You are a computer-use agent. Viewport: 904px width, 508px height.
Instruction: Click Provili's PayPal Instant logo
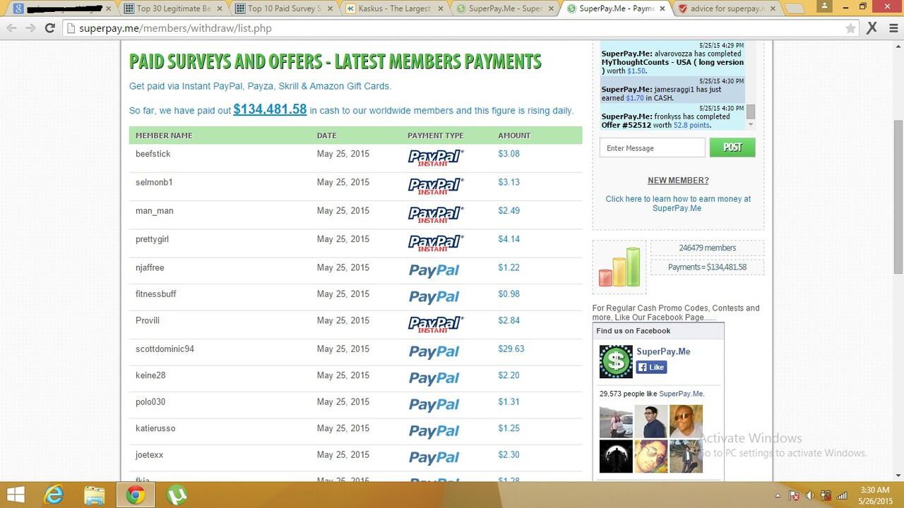(436, 324)
